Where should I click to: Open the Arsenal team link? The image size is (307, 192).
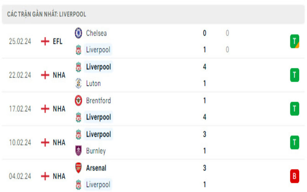coord(96,168)
